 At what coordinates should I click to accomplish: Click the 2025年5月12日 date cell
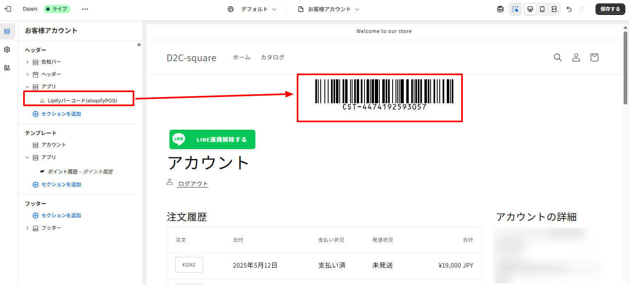pyautogui.click(x=255, y=265)
